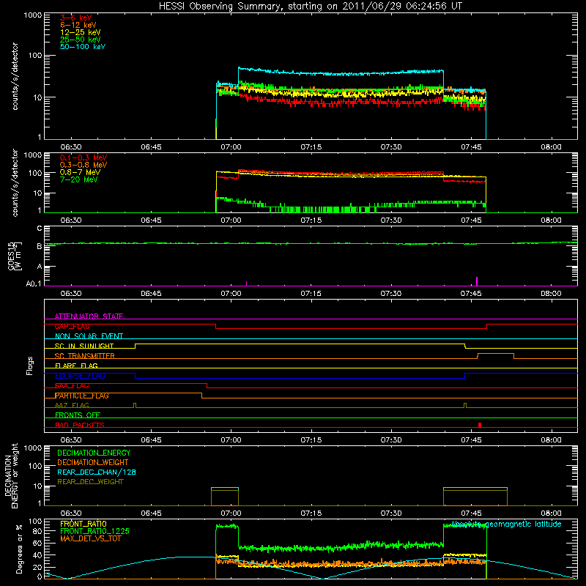Click the ATTENUATOR_STATE flag label

pyautogui.click(x=89, y=316)
